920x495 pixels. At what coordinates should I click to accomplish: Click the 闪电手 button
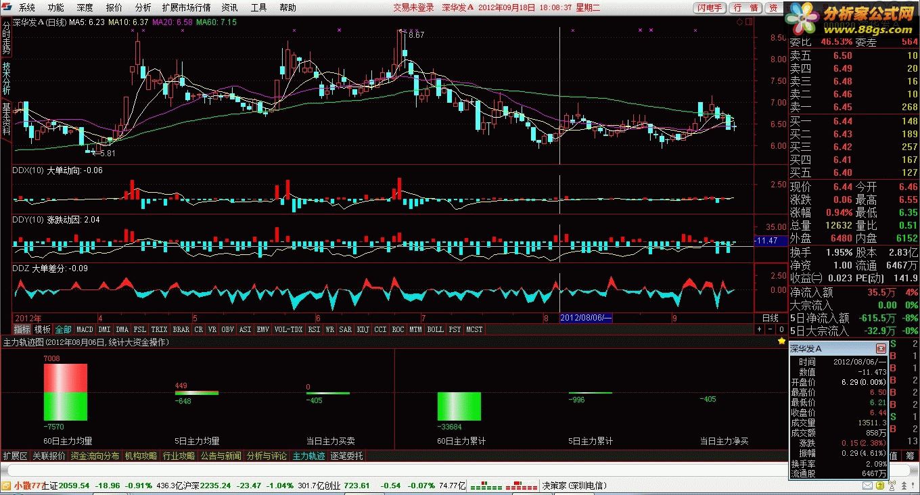[709, 8]
